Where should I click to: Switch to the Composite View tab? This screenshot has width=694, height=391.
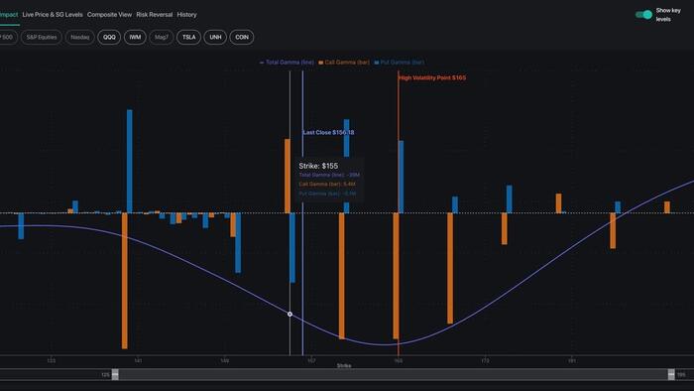click(109, 15)
